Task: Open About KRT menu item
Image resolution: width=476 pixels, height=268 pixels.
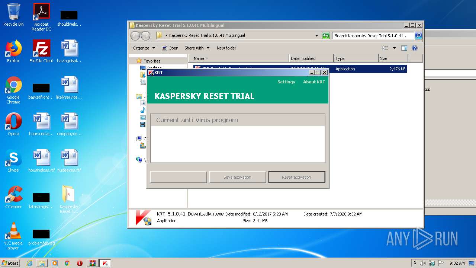Action: click(314, 82)
